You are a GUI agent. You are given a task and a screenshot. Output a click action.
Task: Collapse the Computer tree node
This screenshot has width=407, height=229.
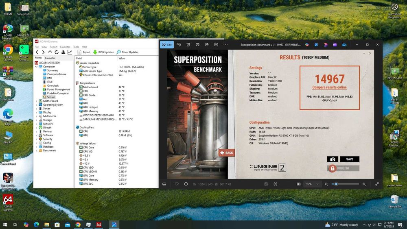tap(36, 67)
